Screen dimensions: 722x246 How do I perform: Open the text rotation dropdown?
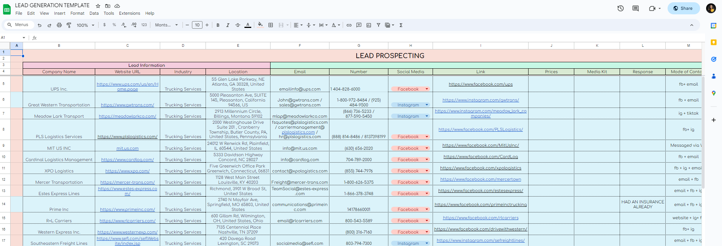336,25
